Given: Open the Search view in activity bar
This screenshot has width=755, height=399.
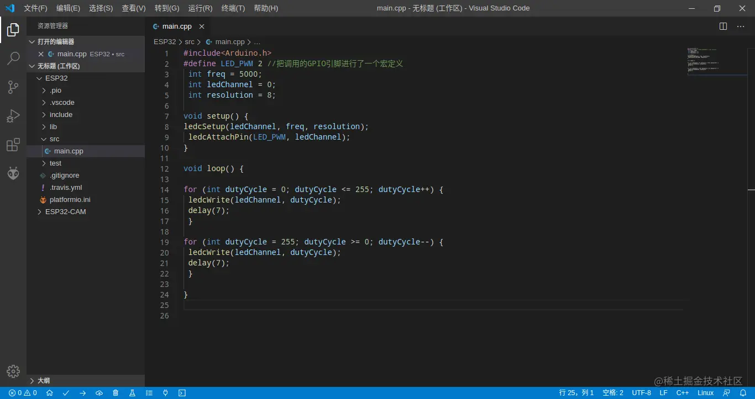Looking at the screenshot, I should tap(13, 58).
